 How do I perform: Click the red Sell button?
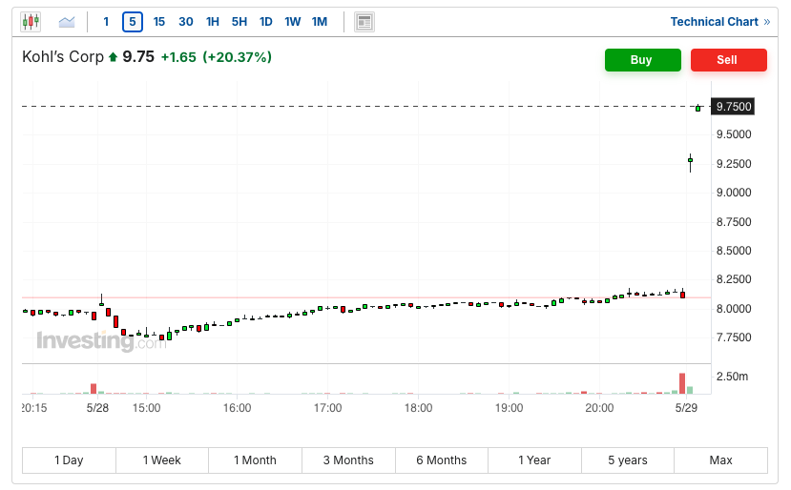[728, 60]
